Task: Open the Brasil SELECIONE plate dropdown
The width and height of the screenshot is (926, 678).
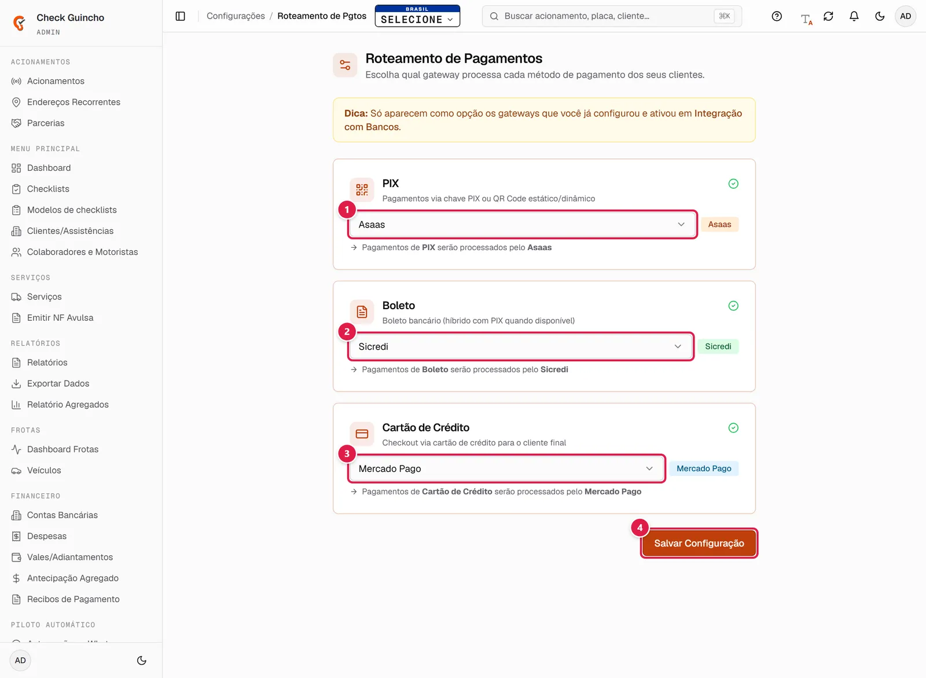Action: 417,16
